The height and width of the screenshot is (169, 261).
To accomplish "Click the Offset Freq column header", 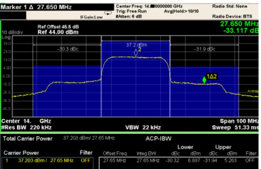I will click(115, 154).
